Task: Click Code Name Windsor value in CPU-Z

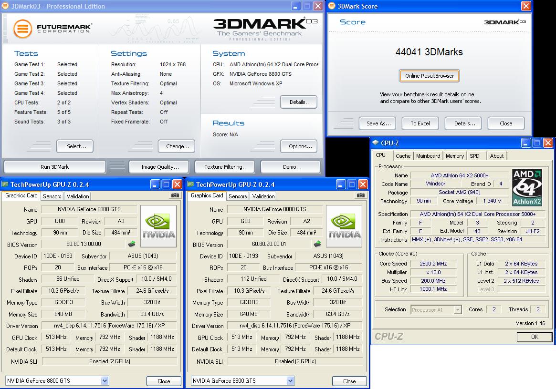Action: coord(435,184)
